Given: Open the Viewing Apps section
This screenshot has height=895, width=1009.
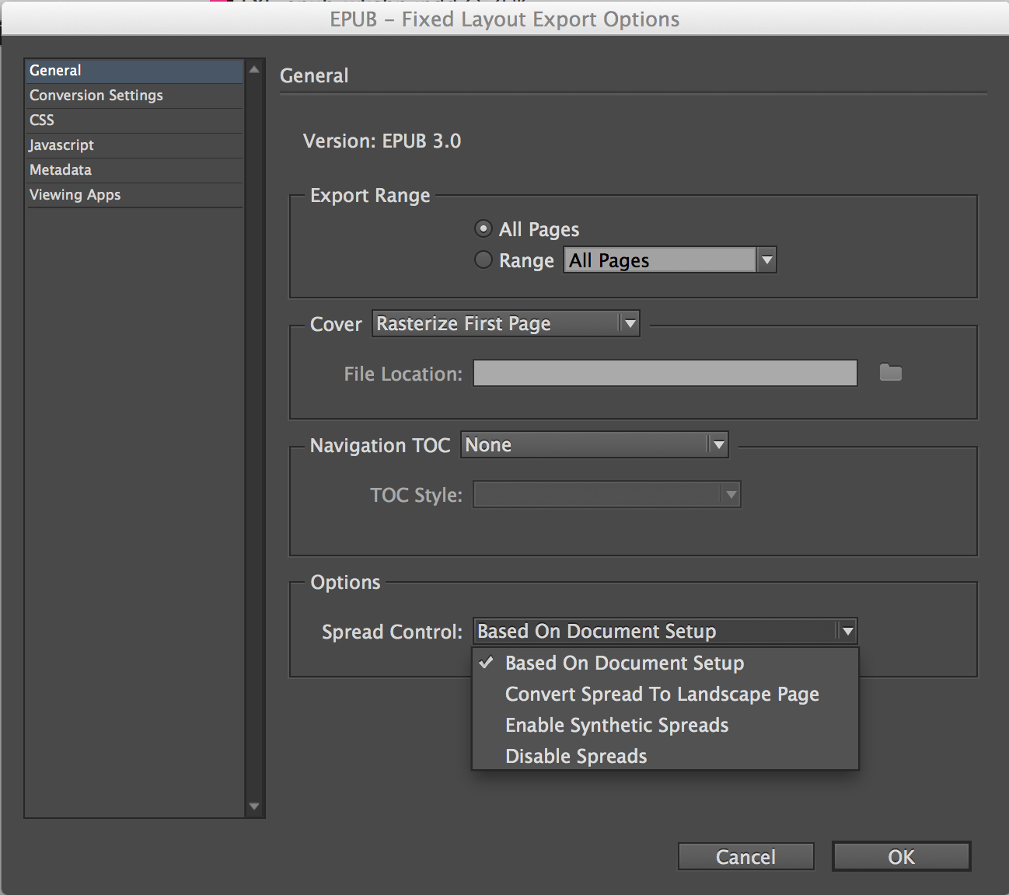Looking at the screenshot, I should (75, 195).
